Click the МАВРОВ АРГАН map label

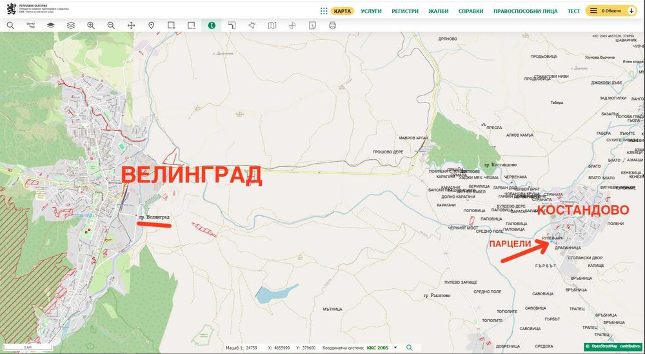click(x=413, y=138)
